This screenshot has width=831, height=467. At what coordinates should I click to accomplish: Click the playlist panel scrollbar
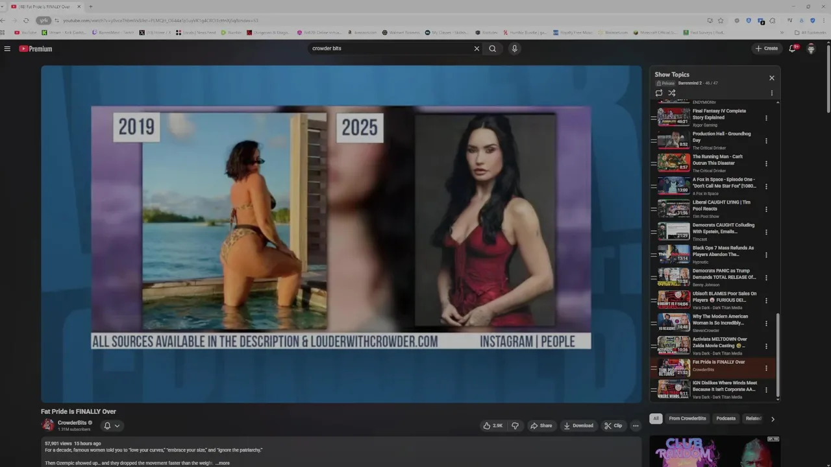778,355
